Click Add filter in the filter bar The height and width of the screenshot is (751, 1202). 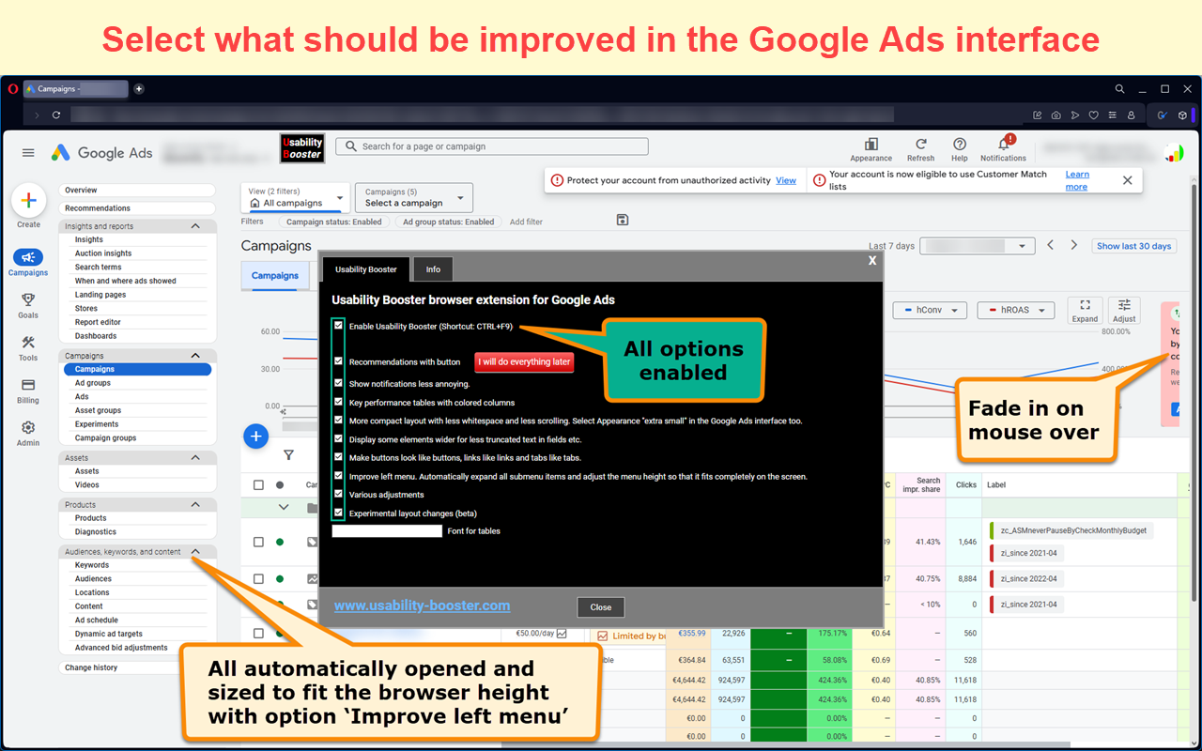click(x=526, y=222)
